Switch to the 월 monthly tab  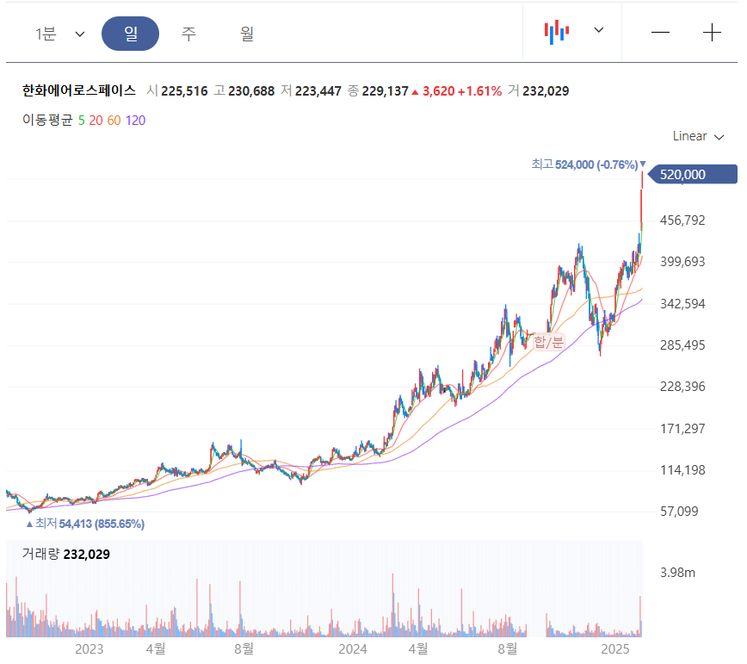[x=247, y=34]
